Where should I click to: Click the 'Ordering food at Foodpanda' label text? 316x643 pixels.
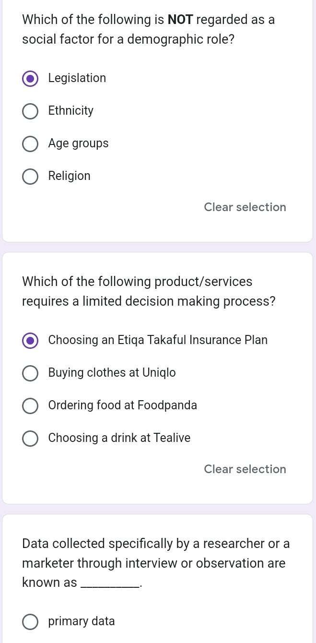pos(122,405)
